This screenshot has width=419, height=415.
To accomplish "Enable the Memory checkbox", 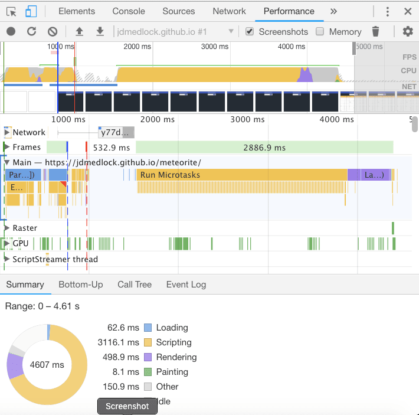I will [x=320, y=31].
